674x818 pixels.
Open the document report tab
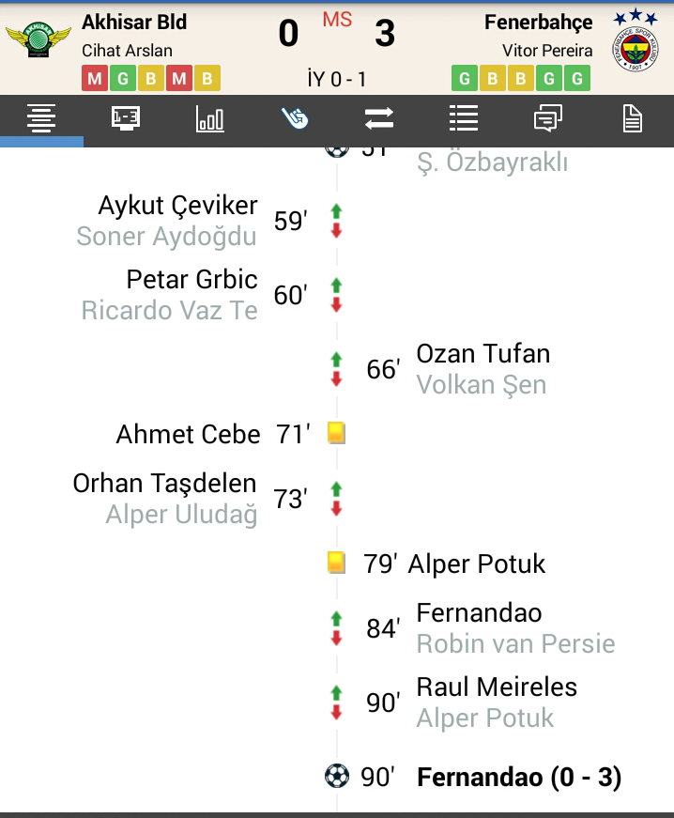tap(633, 118)
